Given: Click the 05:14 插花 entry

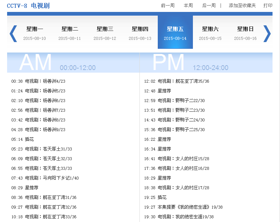Looking at the screenshot, I should point(22,139).
